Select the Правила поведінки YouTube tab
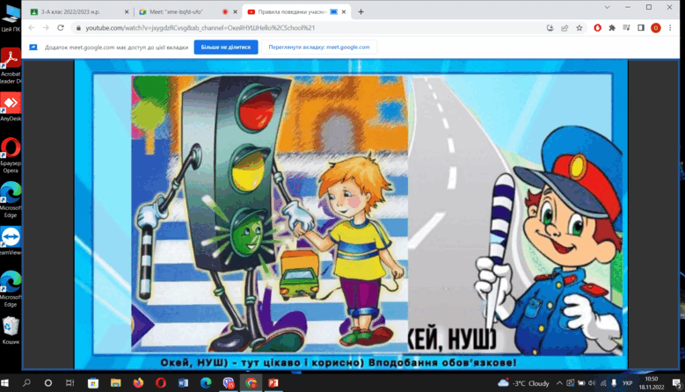The image size is (685, 392). click(x=297, y=11)
